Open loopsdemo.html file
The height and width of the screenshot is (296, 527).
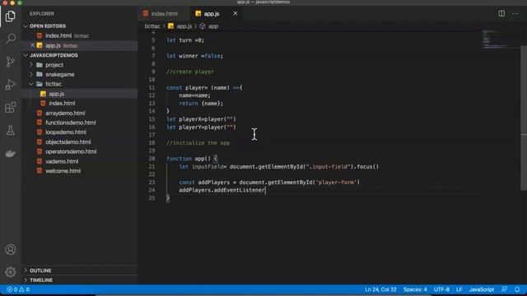pos(66,132)
